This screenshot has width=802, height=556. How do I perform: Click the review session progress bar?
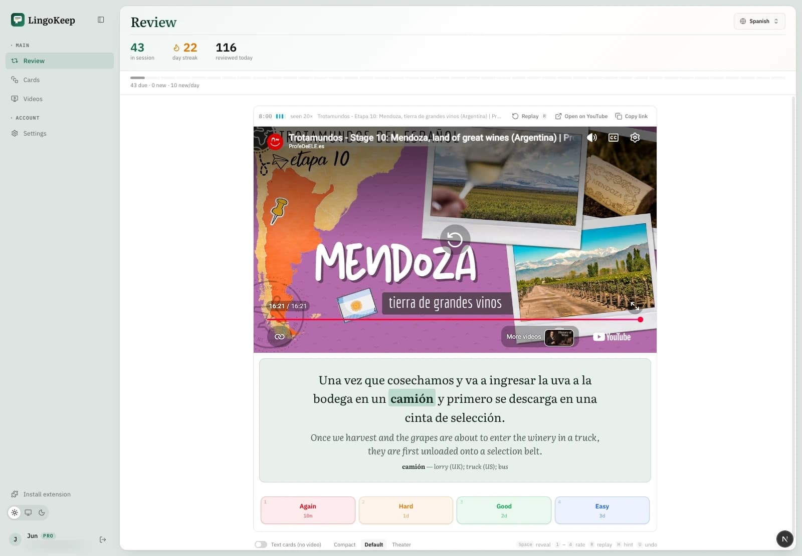(x=457, y=78)
